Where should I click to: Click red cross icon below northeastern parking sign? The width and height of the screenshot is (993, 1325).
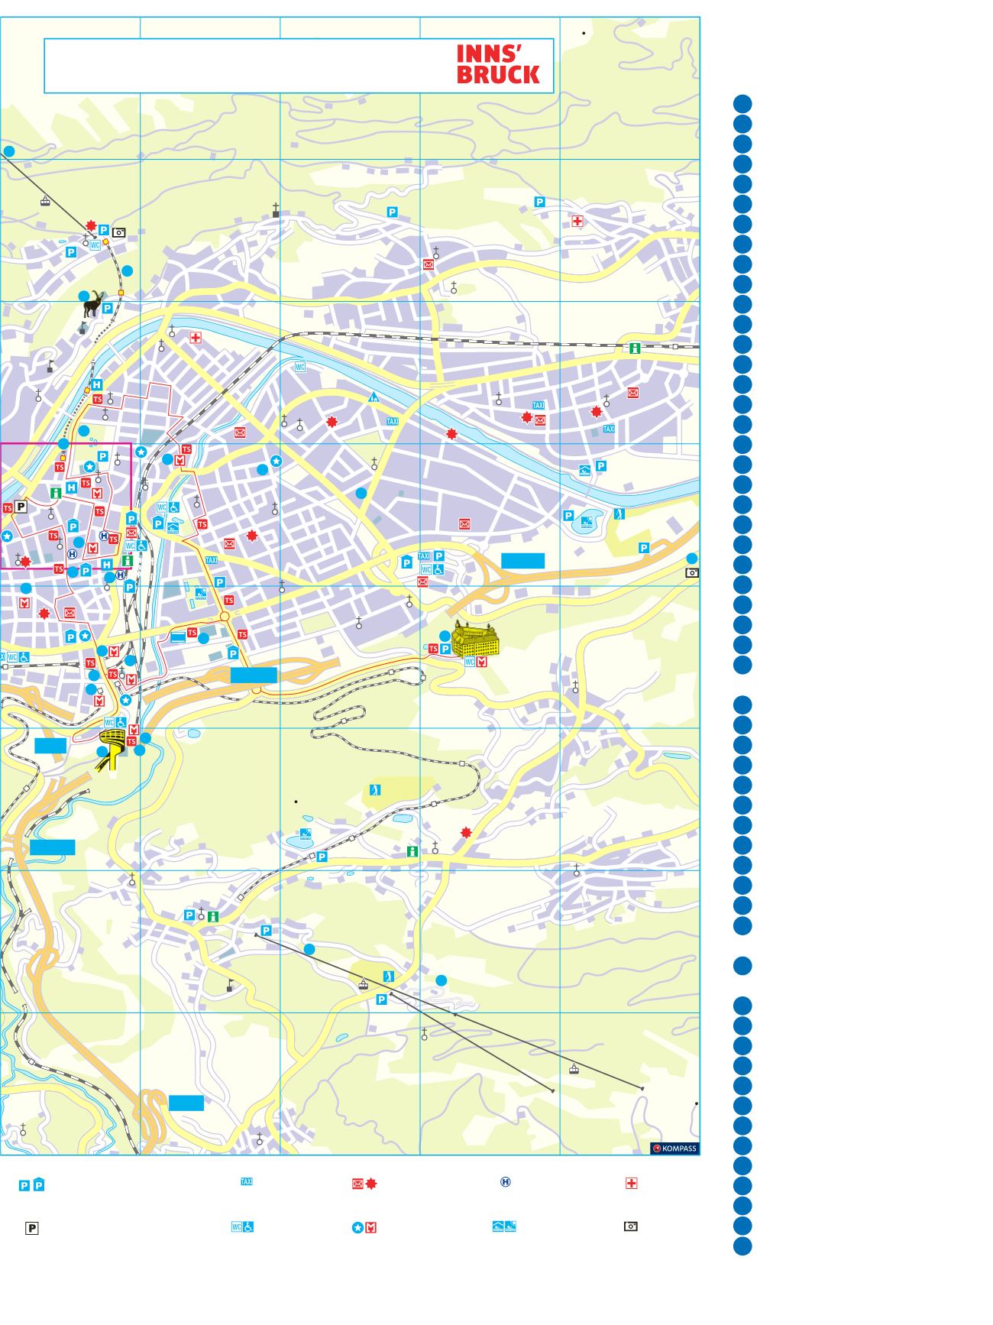(x=577, y=221)
